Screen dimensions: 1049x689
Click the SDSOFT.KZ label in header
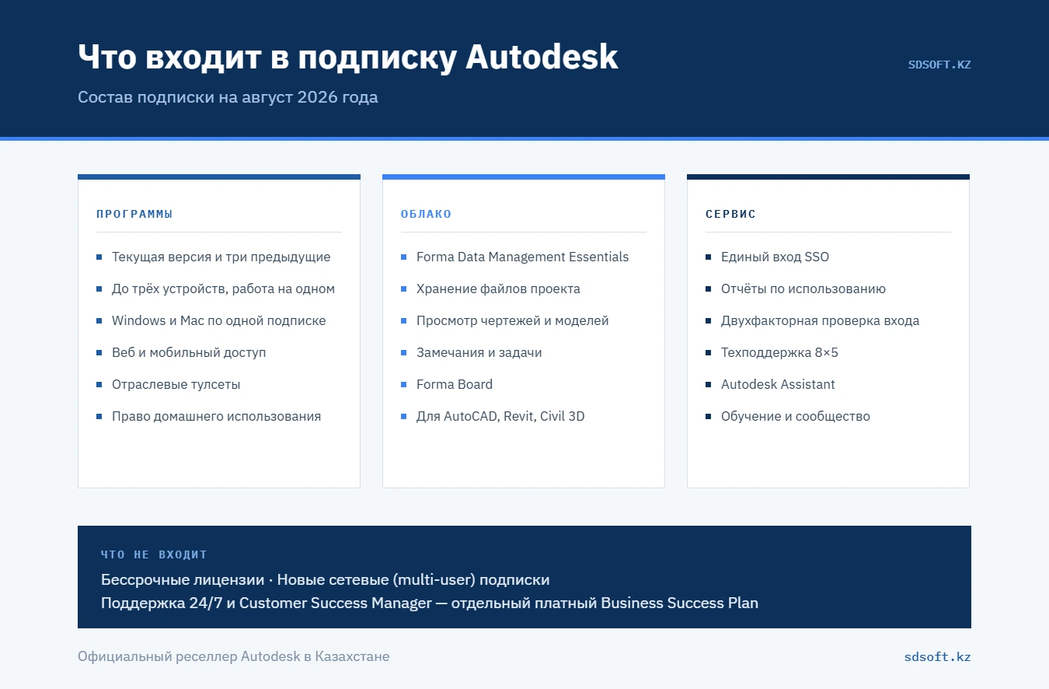coord(939,65)
